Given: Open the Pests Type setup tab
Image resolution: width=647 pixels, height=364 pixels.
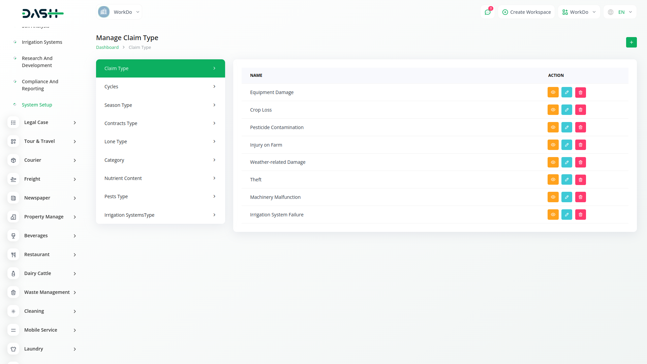Looking at the screenshot, I should pyautogui.click(x=160, y=196).
